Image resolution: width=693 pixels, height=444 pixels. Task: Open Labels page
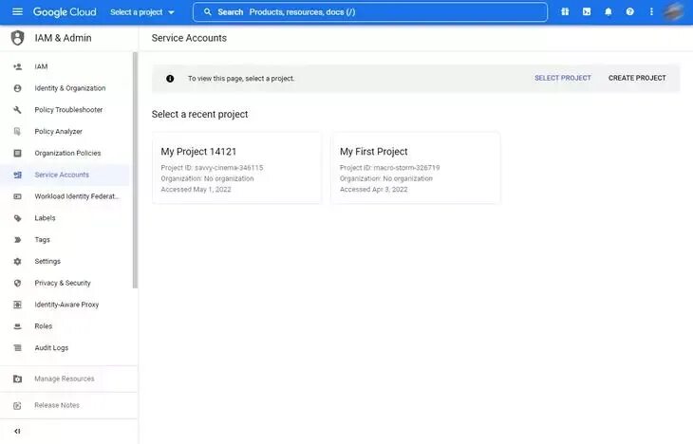pyautogui.click(x=45, y=218)
